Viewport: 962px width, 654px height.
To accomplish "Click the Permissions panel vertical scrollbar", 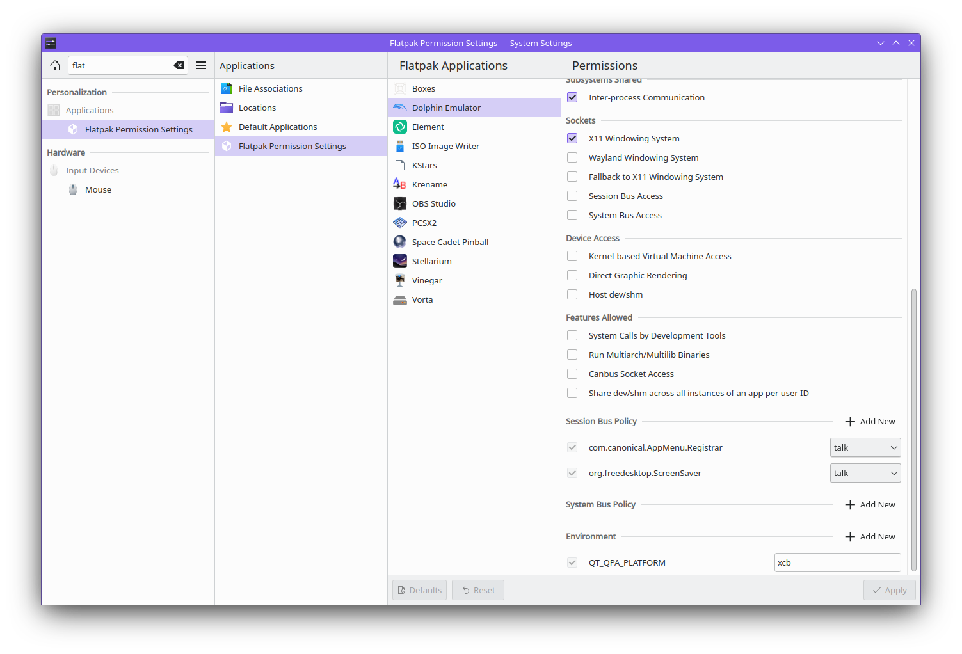I will (914, 429).
